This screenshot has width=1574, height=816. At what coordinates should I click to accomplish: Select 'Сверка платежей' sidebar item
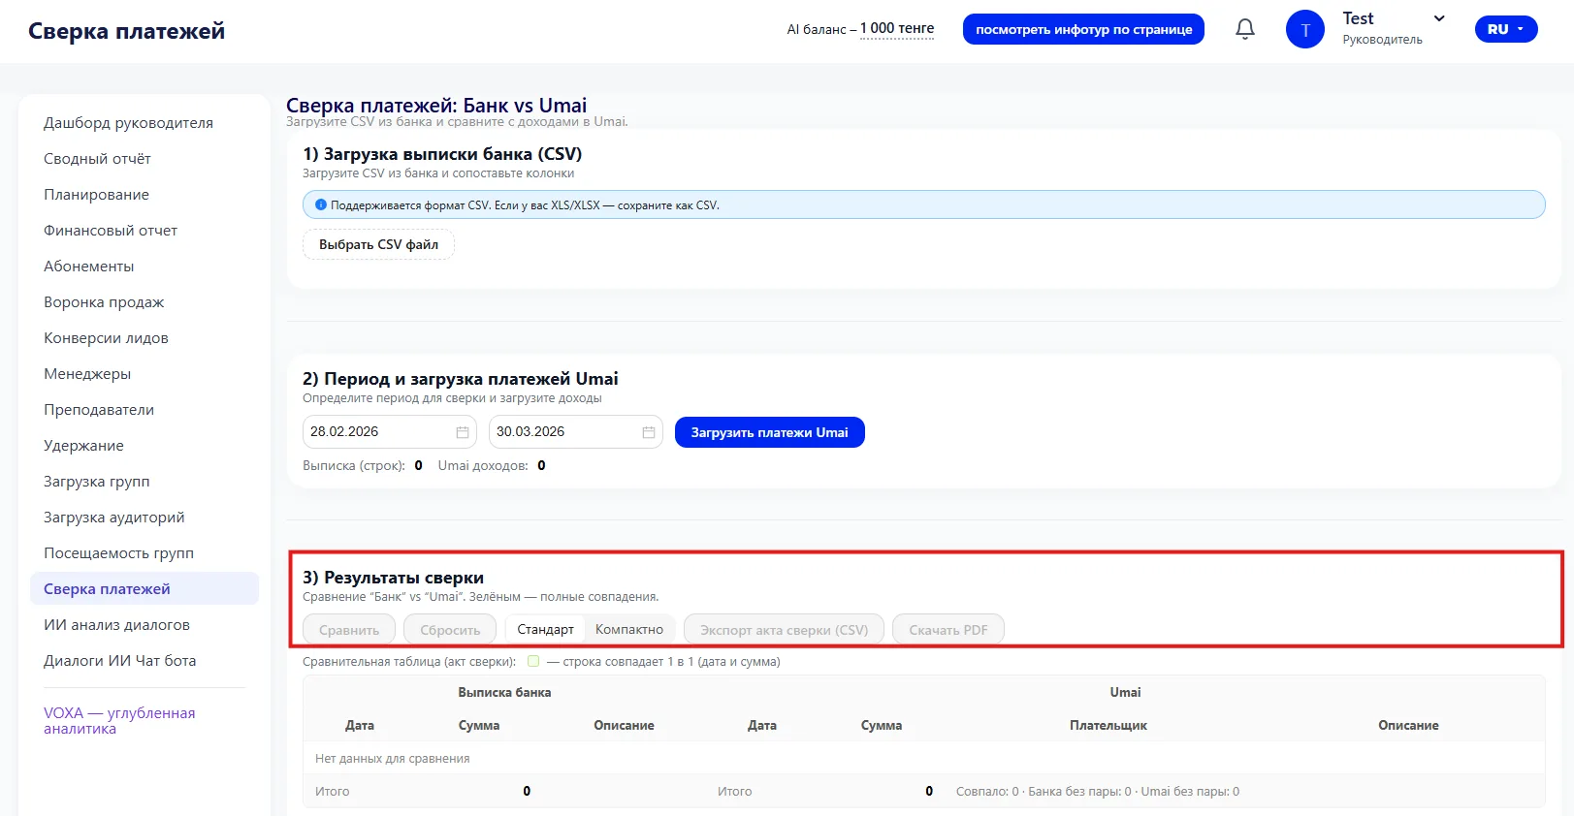(x=145, y=589)
